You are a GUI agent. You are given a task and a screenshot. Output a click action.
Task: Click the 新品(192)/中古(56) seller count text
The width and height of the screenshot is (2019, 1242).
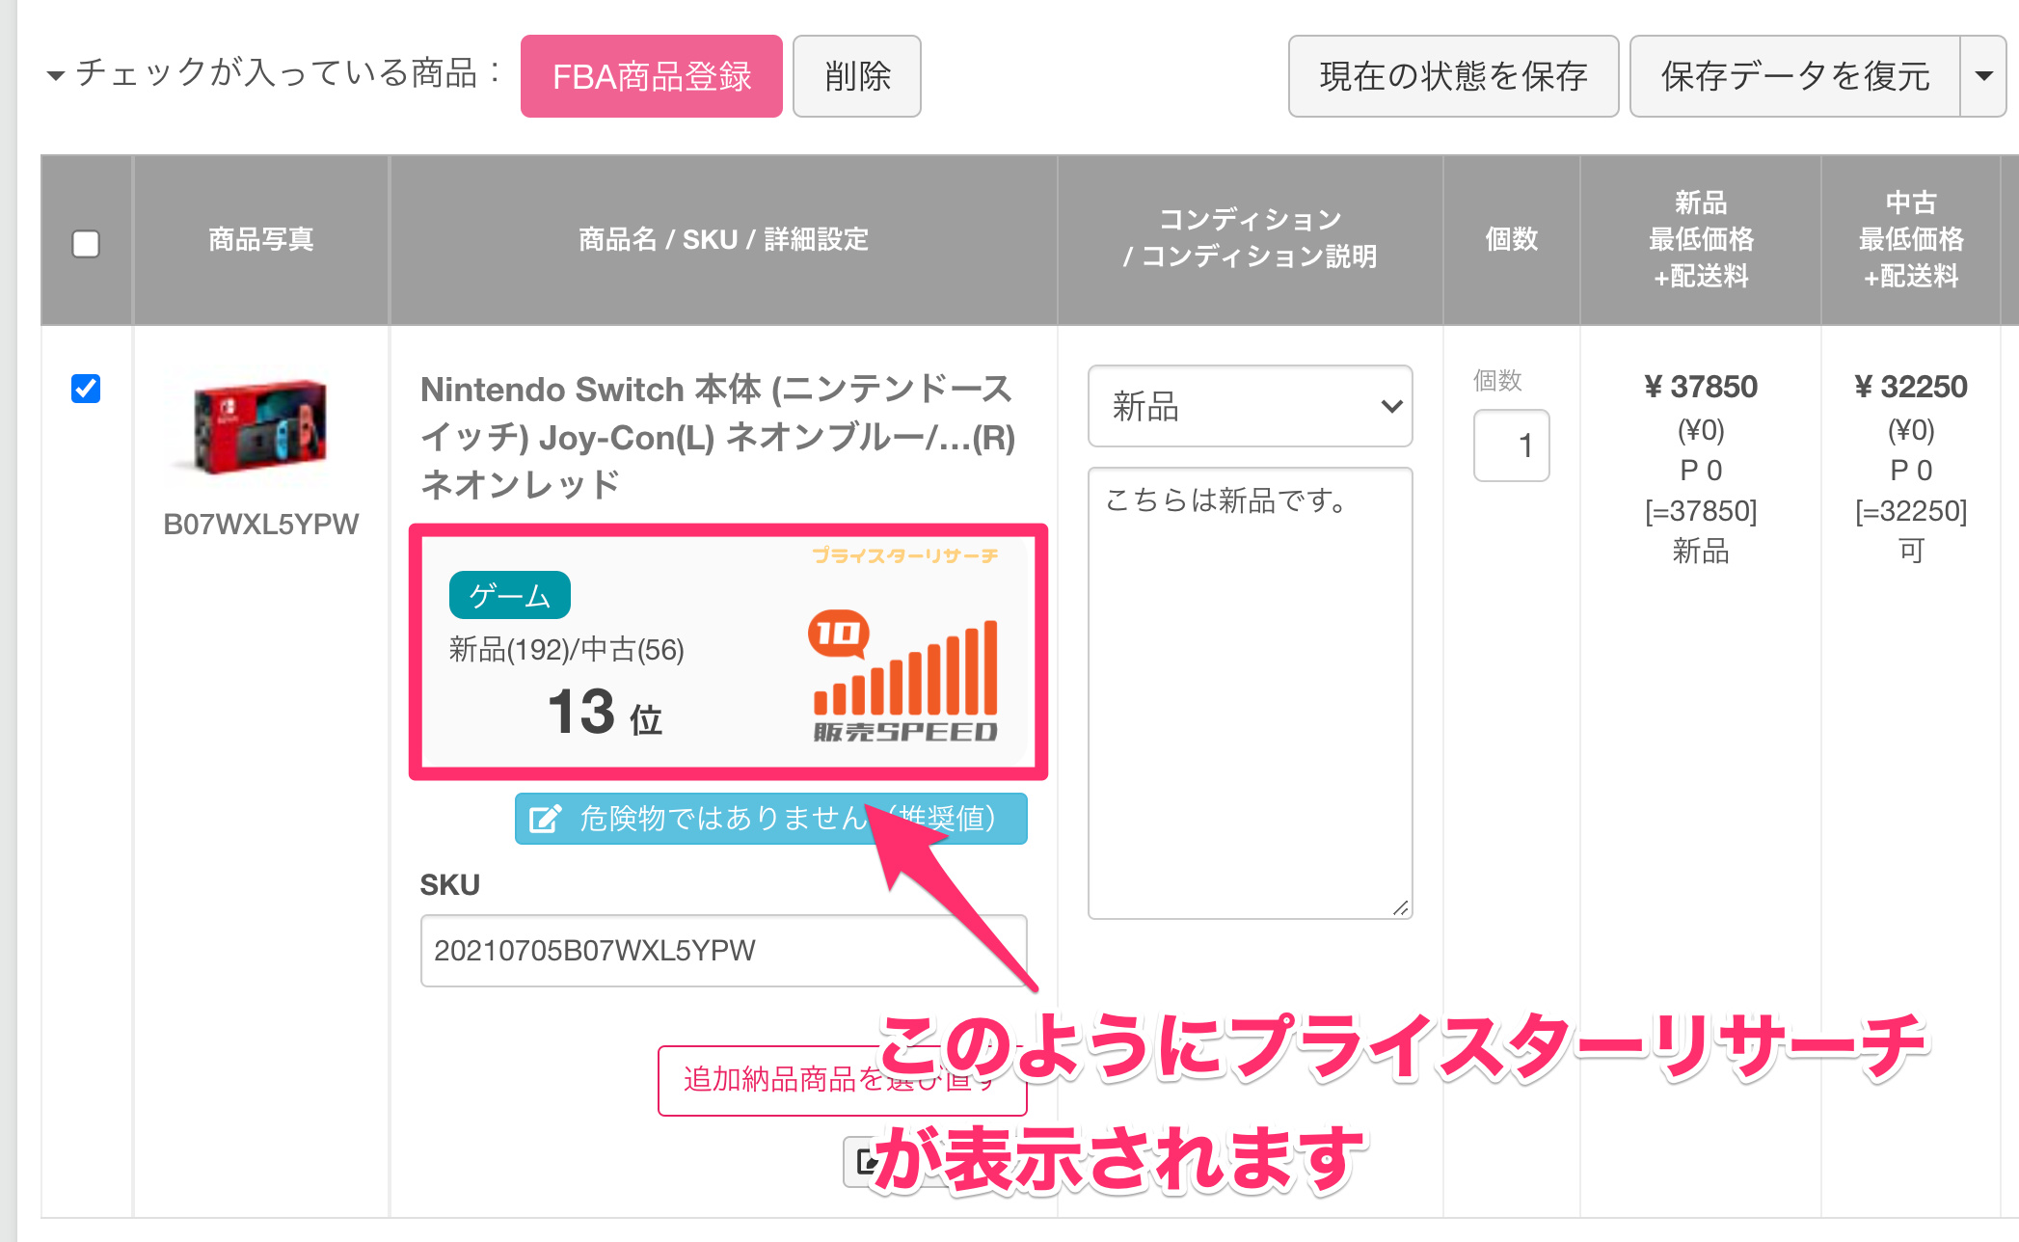567,650
